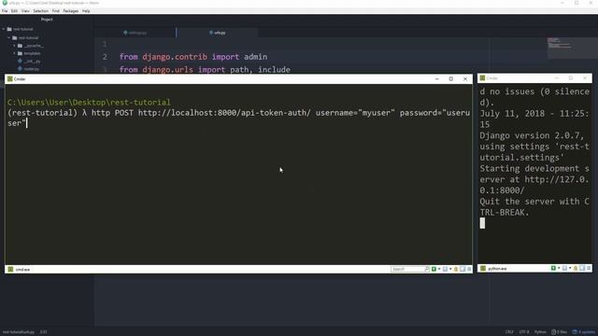Click the Atom logo in title bar
This screenshot has height=336, width=598.
pos(5,3)
